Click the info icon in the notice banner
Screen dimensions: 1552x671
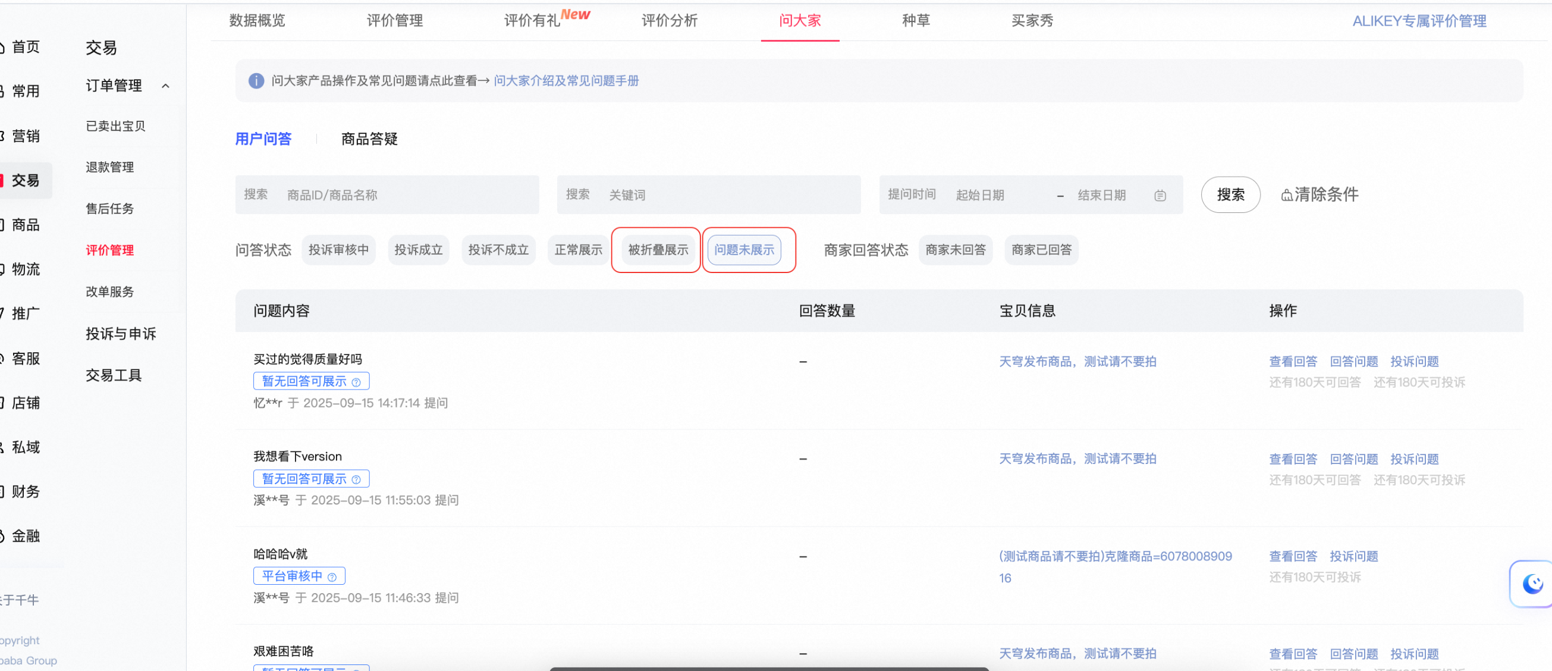[256, 81]
